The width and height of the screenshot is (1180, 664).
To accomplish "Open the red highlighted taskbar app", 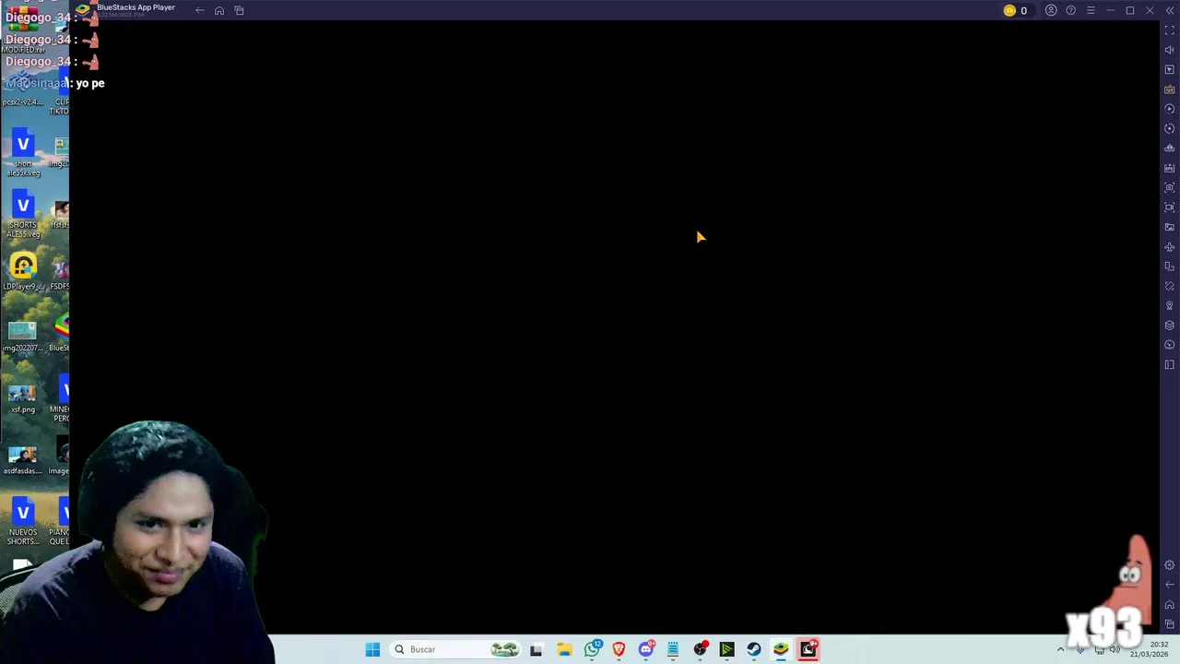I will pos(808,649).
